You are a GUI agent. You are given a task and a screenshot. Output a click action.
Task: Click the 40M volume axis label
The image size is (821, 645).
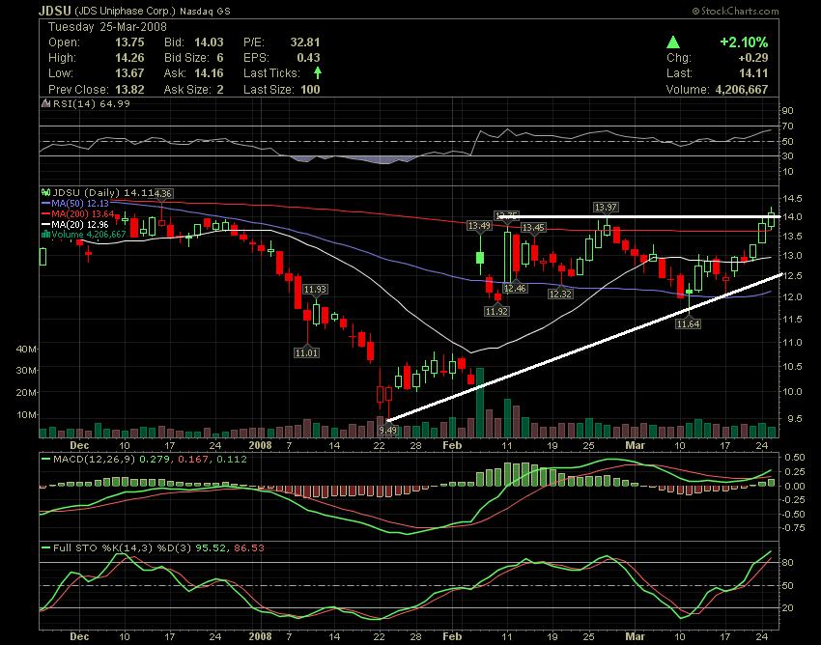26,349
